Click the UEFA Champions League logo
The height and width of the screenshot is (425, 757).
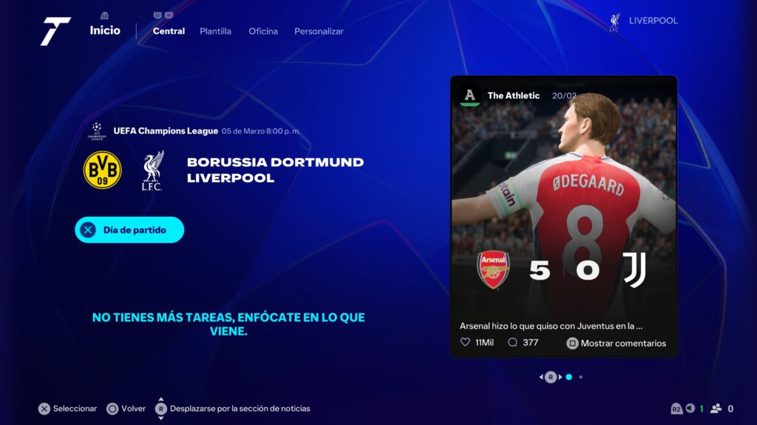click(x=97, y=131)
